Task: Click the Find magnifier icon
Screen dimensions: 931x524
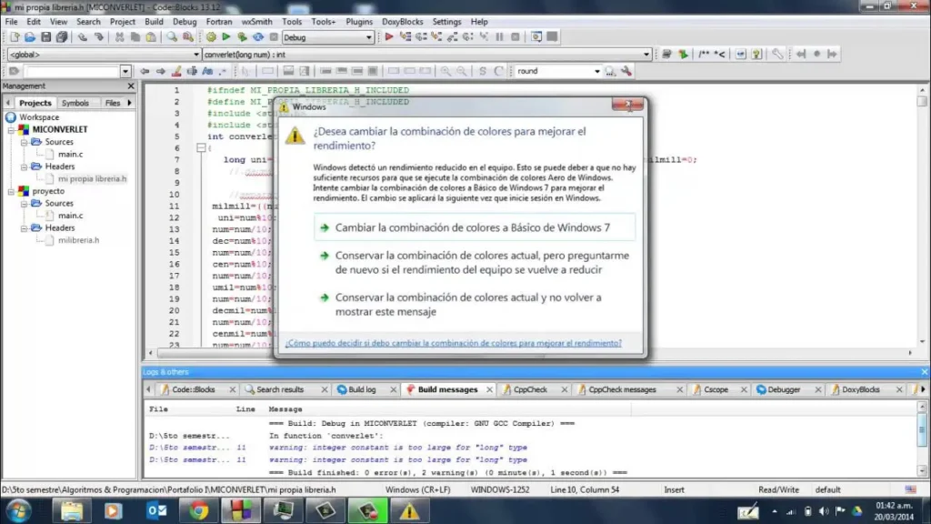Action: pyautogui.click(x=171, y=37)
